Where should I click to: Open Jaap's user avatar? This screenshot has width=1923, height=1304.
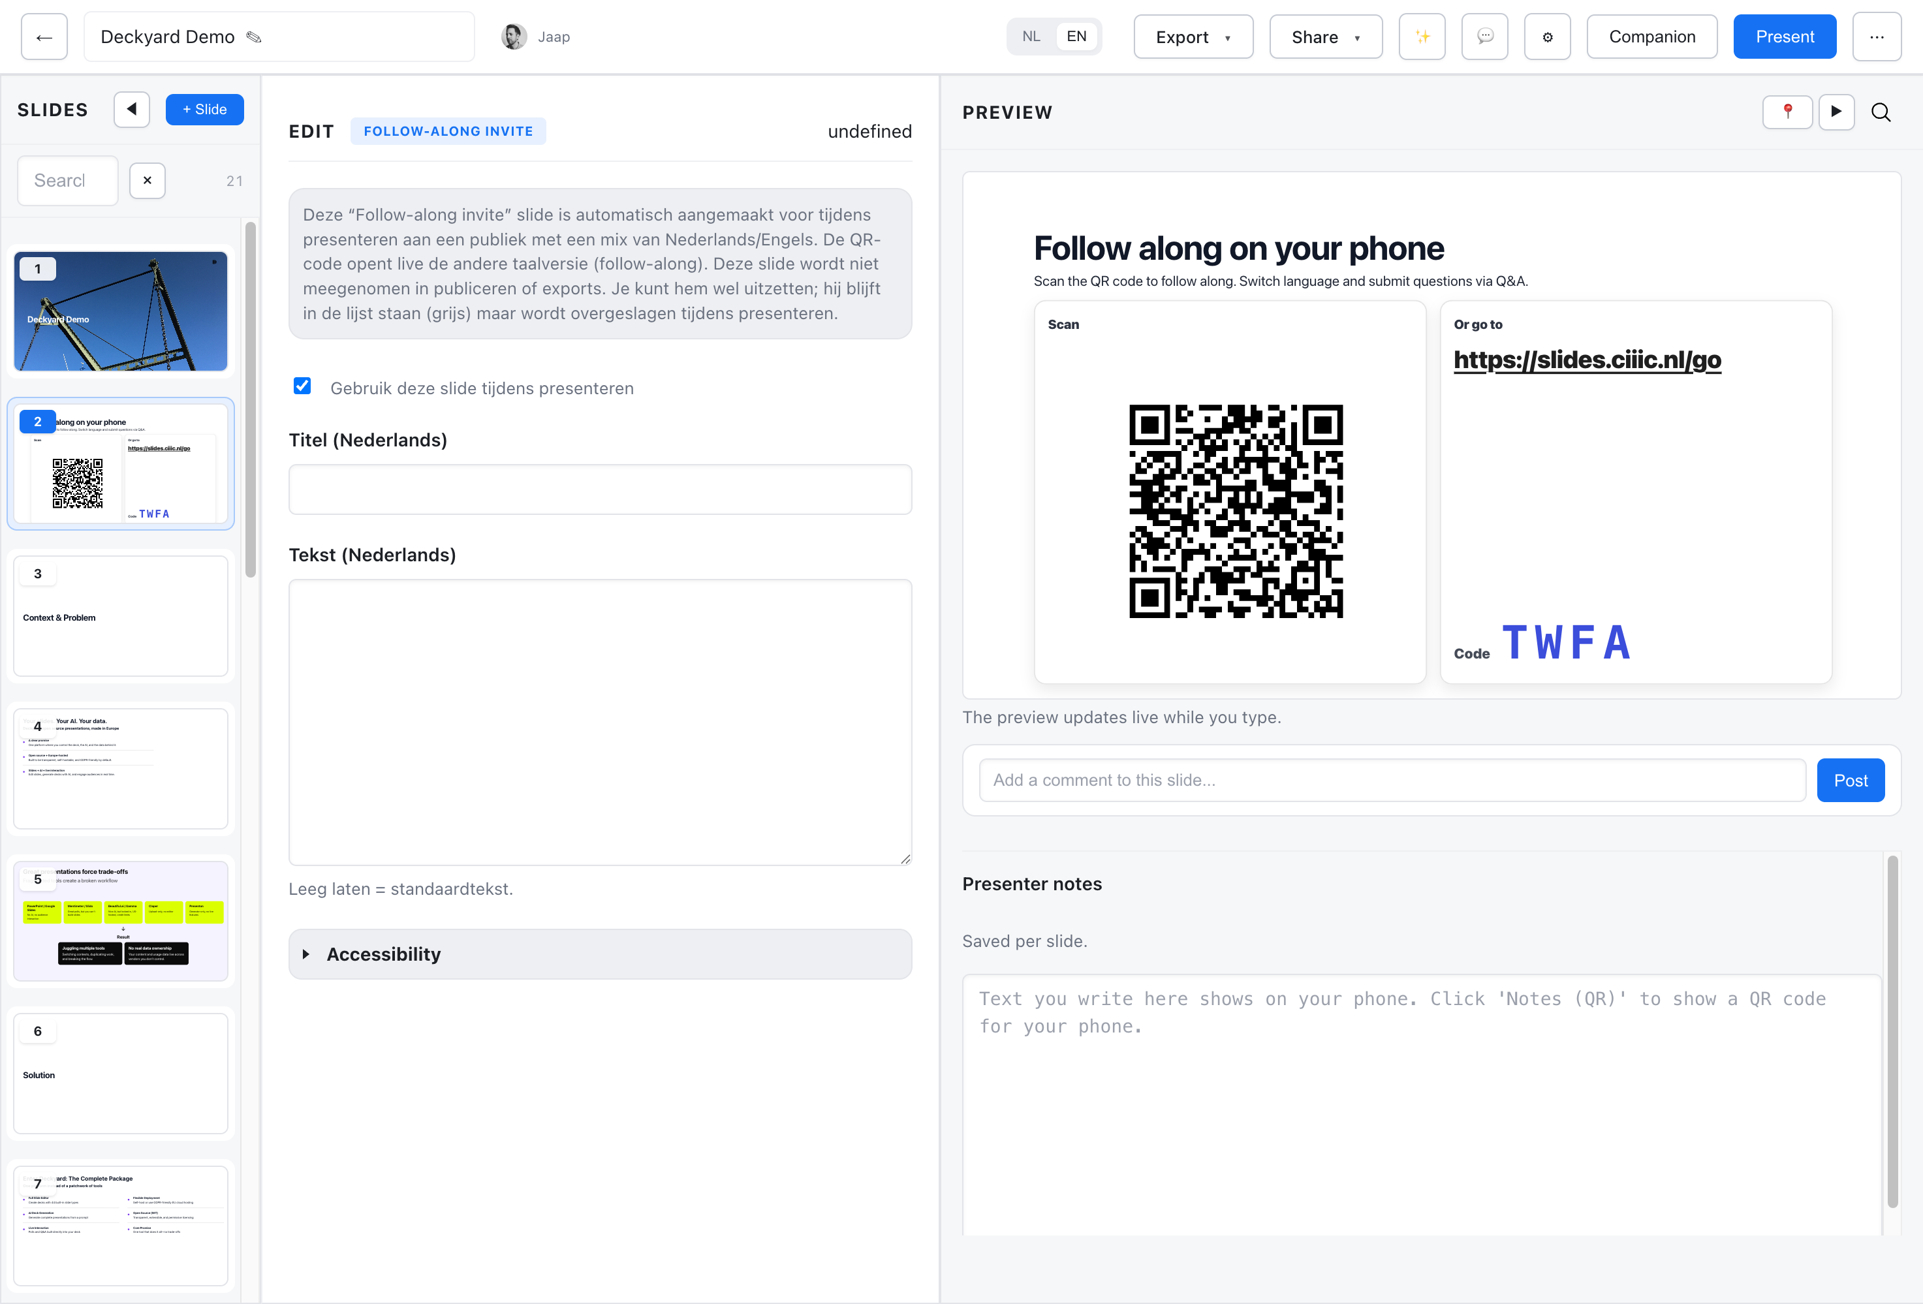(x=514, y=37)
